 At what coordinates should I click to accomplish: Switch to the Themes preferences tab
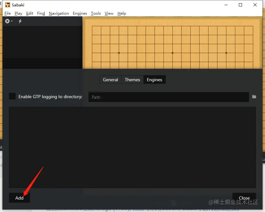point(132,80)
